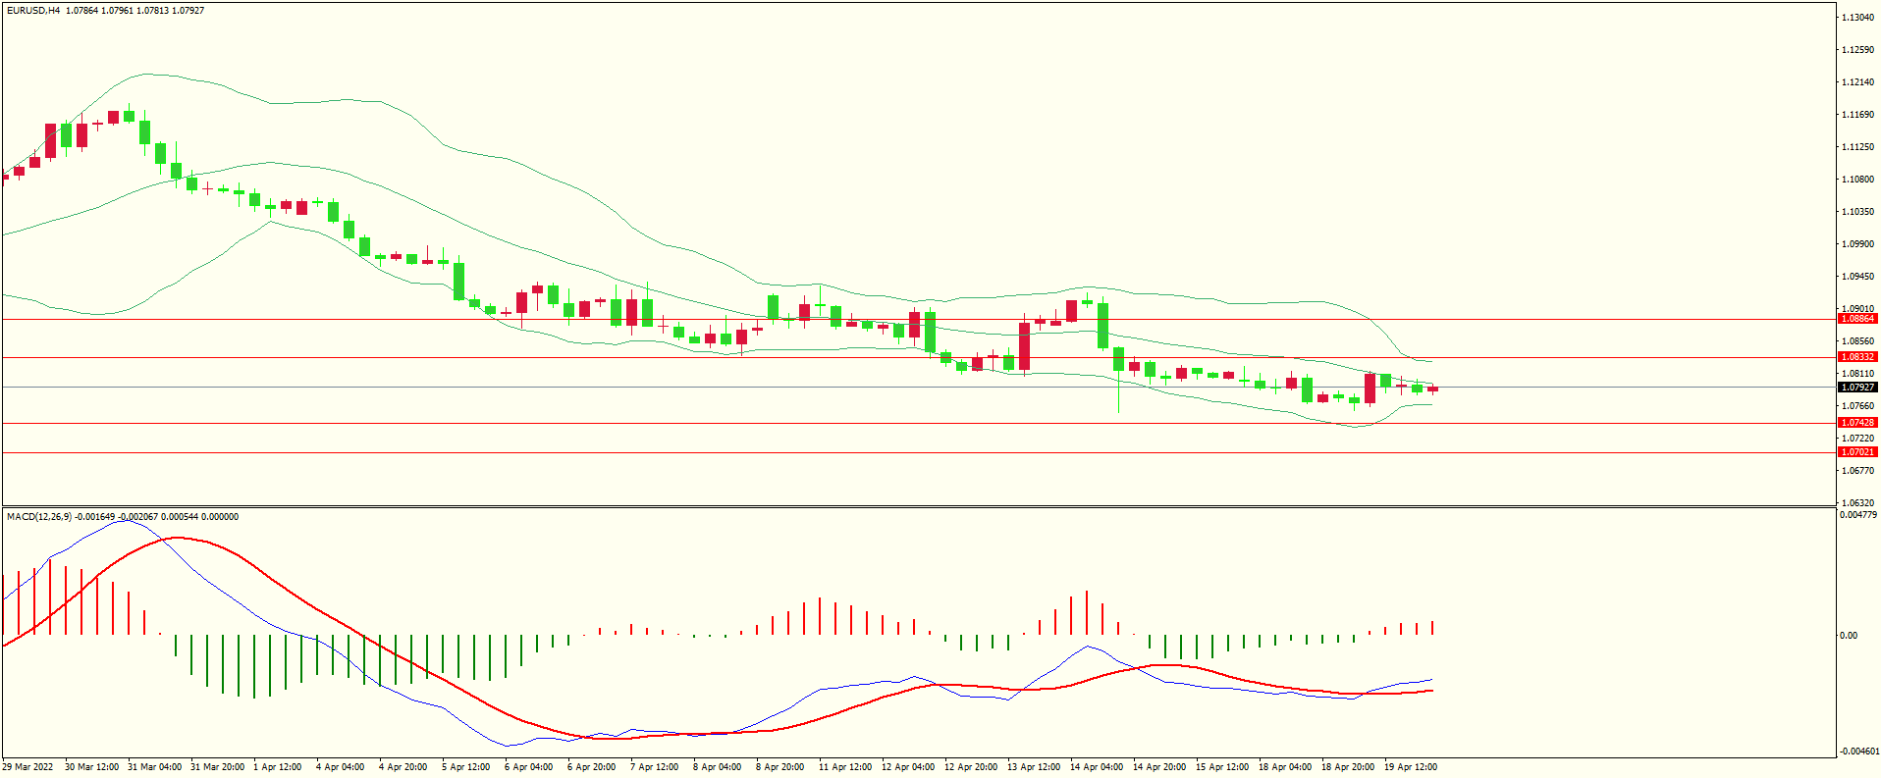Select the red 1.08864 price level tag

pyautogui.click(x=1857, y=319)
